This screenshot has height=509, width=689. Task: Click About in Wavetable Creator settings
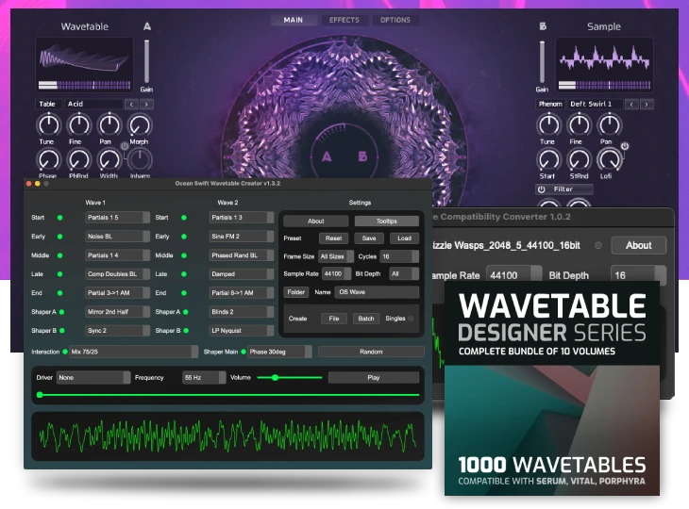tap(316, 222)
